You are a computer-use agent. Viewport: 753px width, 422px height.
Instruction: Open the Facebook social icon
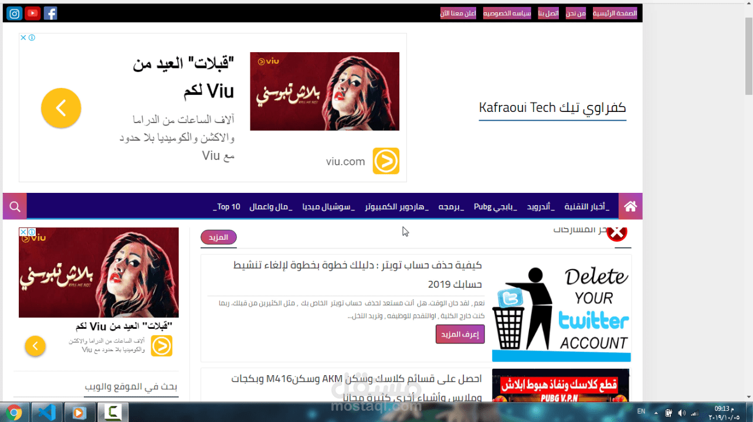click(x=50, y=13)
